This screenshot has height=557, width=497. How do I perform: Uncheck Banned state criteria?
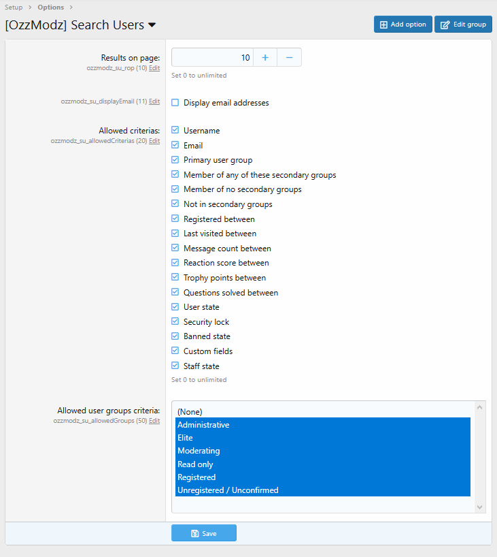(175, 336)
